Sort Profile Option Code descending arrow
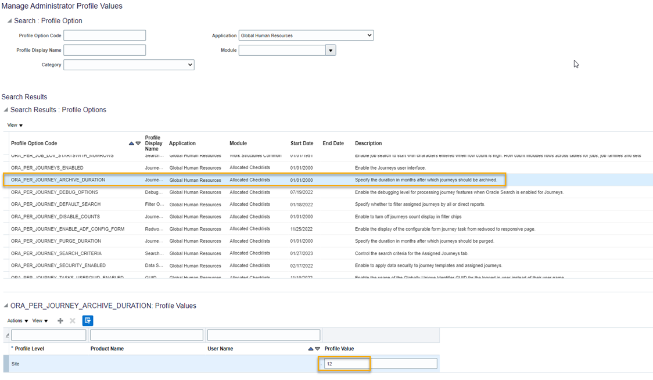This screenshot has height=380, width=653. (138, 144)
